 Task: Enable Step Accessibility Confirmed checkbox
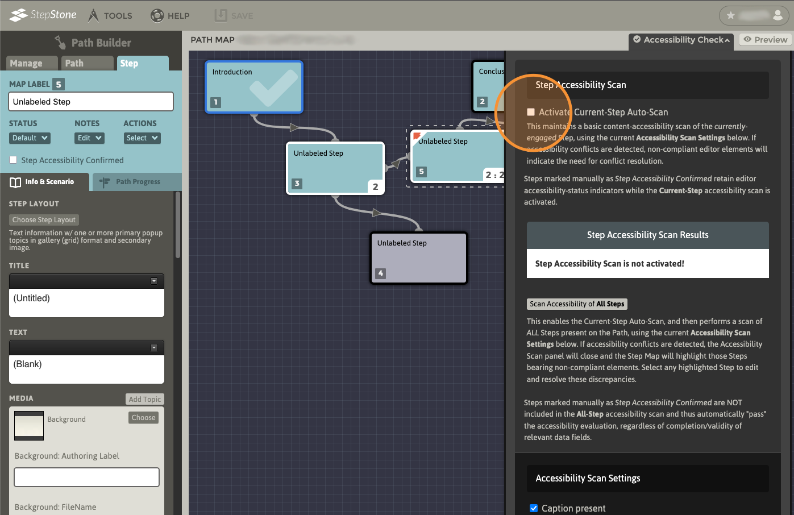tap(13, 160)
